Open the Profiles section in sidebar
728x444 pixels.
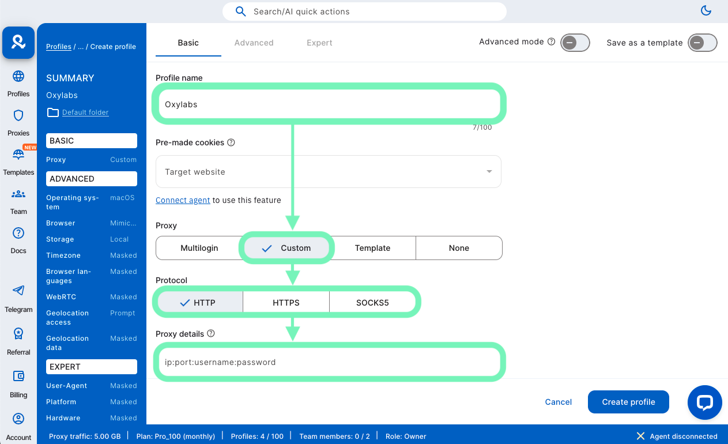coord(18,83)
